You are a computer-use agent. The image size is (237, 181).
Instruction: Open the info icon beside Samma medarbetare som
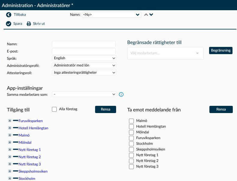pyautogui.click(x=121, y=94)
